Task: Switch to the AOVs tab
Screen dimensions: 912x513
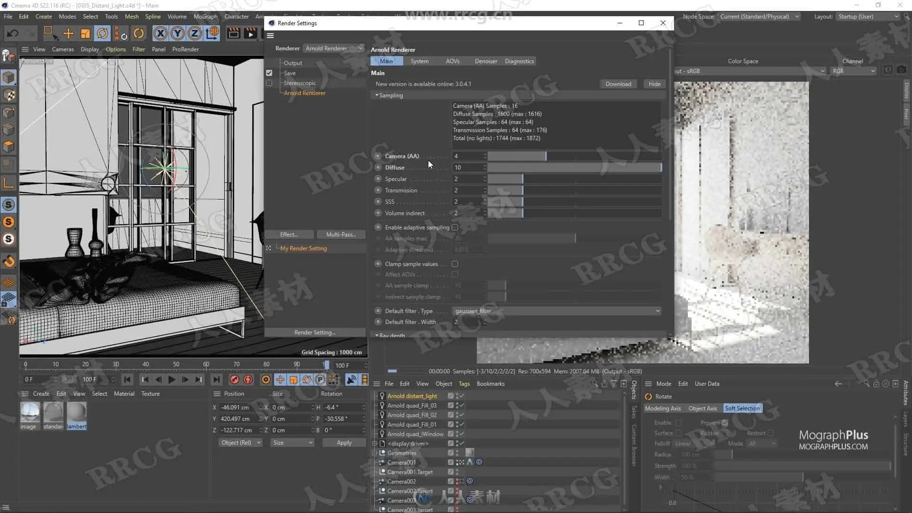Action: [452, 61]
